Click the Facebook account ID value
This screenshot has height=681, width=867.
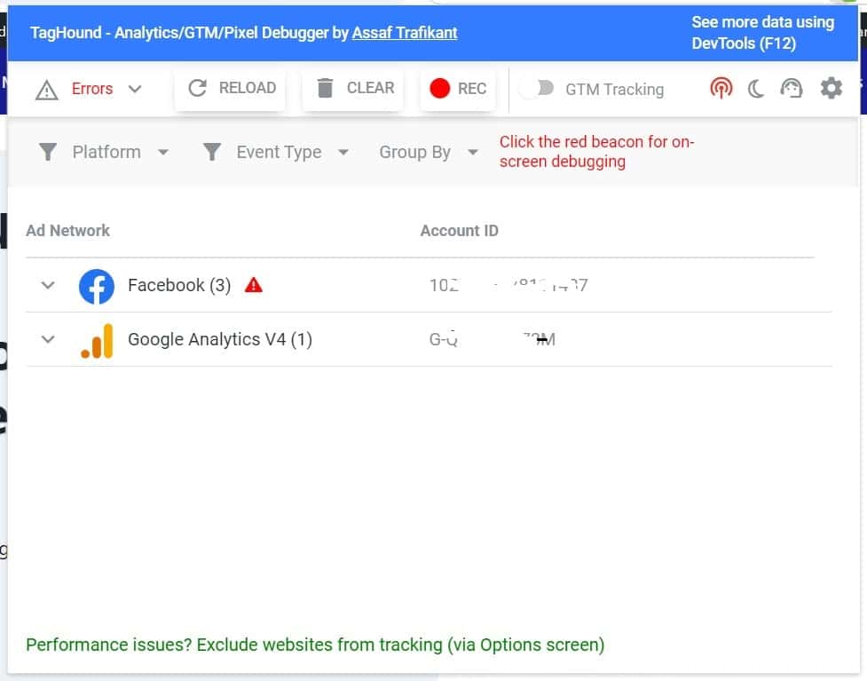(x=508, y=285)
